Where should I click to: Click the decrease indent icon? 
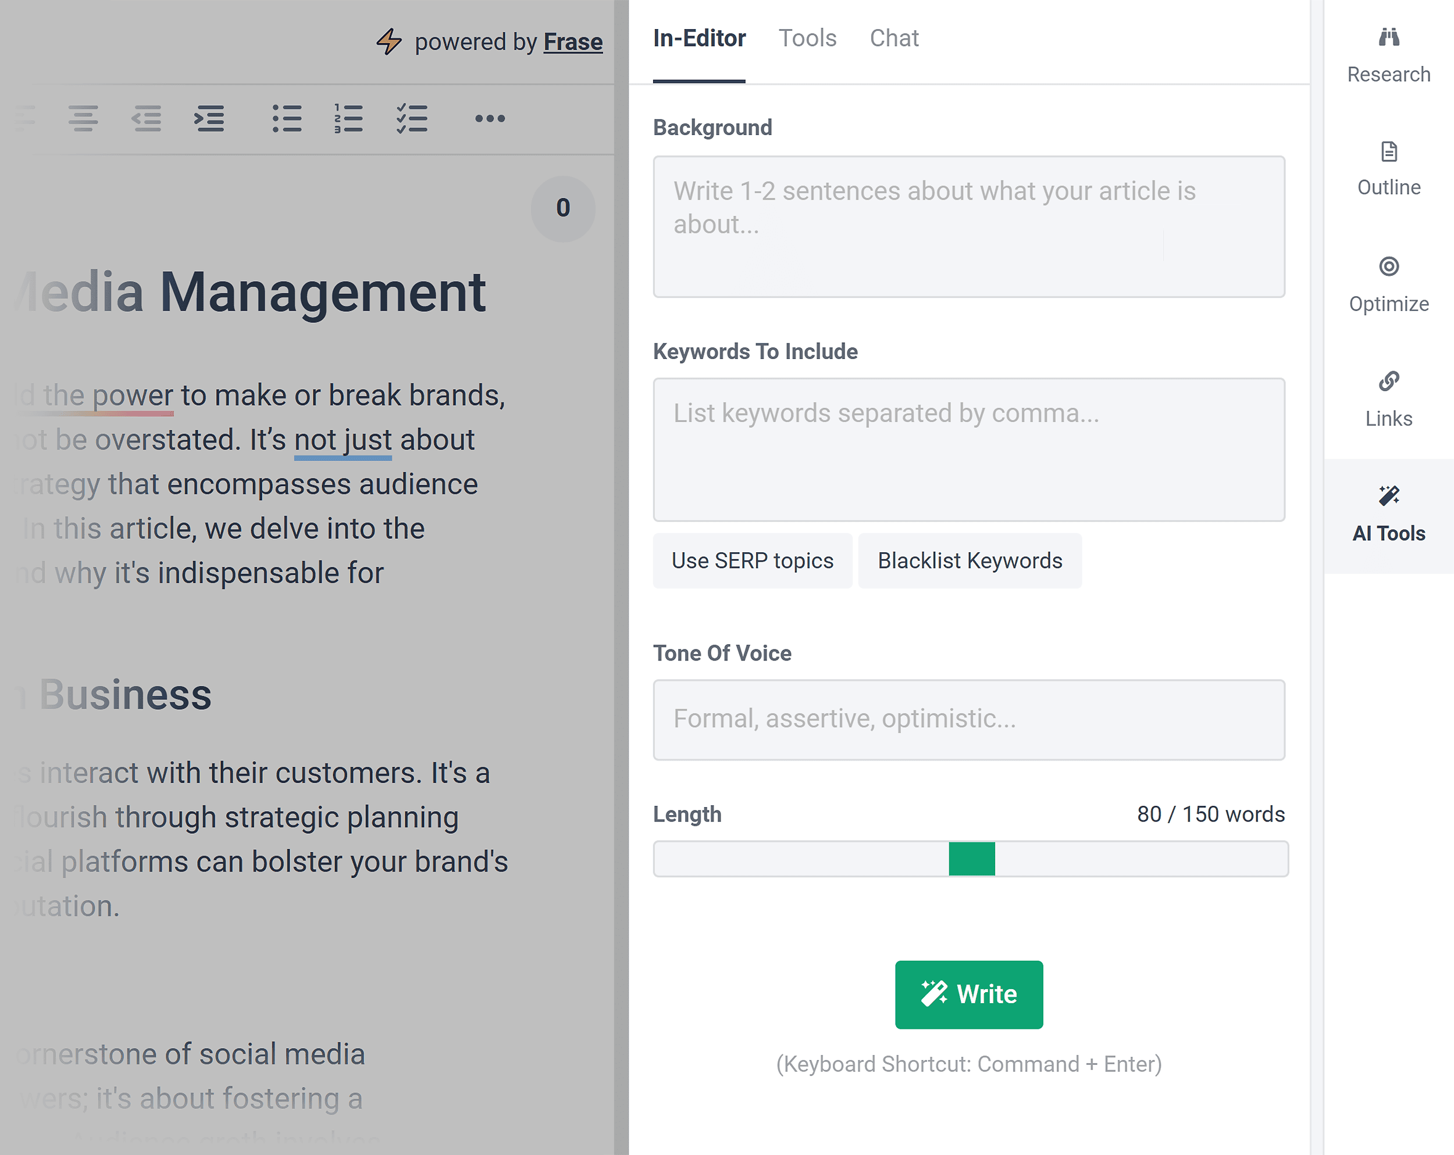[147, 119]
